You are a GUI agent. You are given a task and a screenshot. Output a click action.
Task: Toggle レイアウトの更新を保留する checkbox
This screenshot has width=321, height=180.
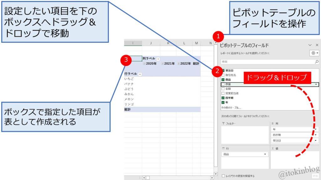223,176
